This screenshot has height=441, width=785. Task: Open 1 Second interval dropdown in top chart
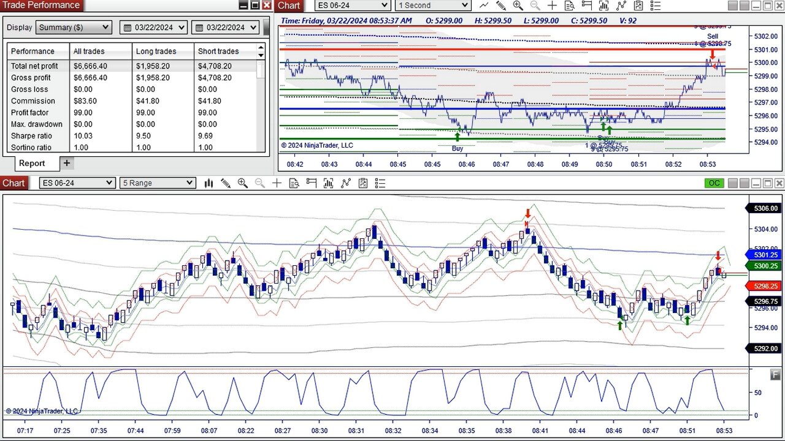click(x=433, y=6)
